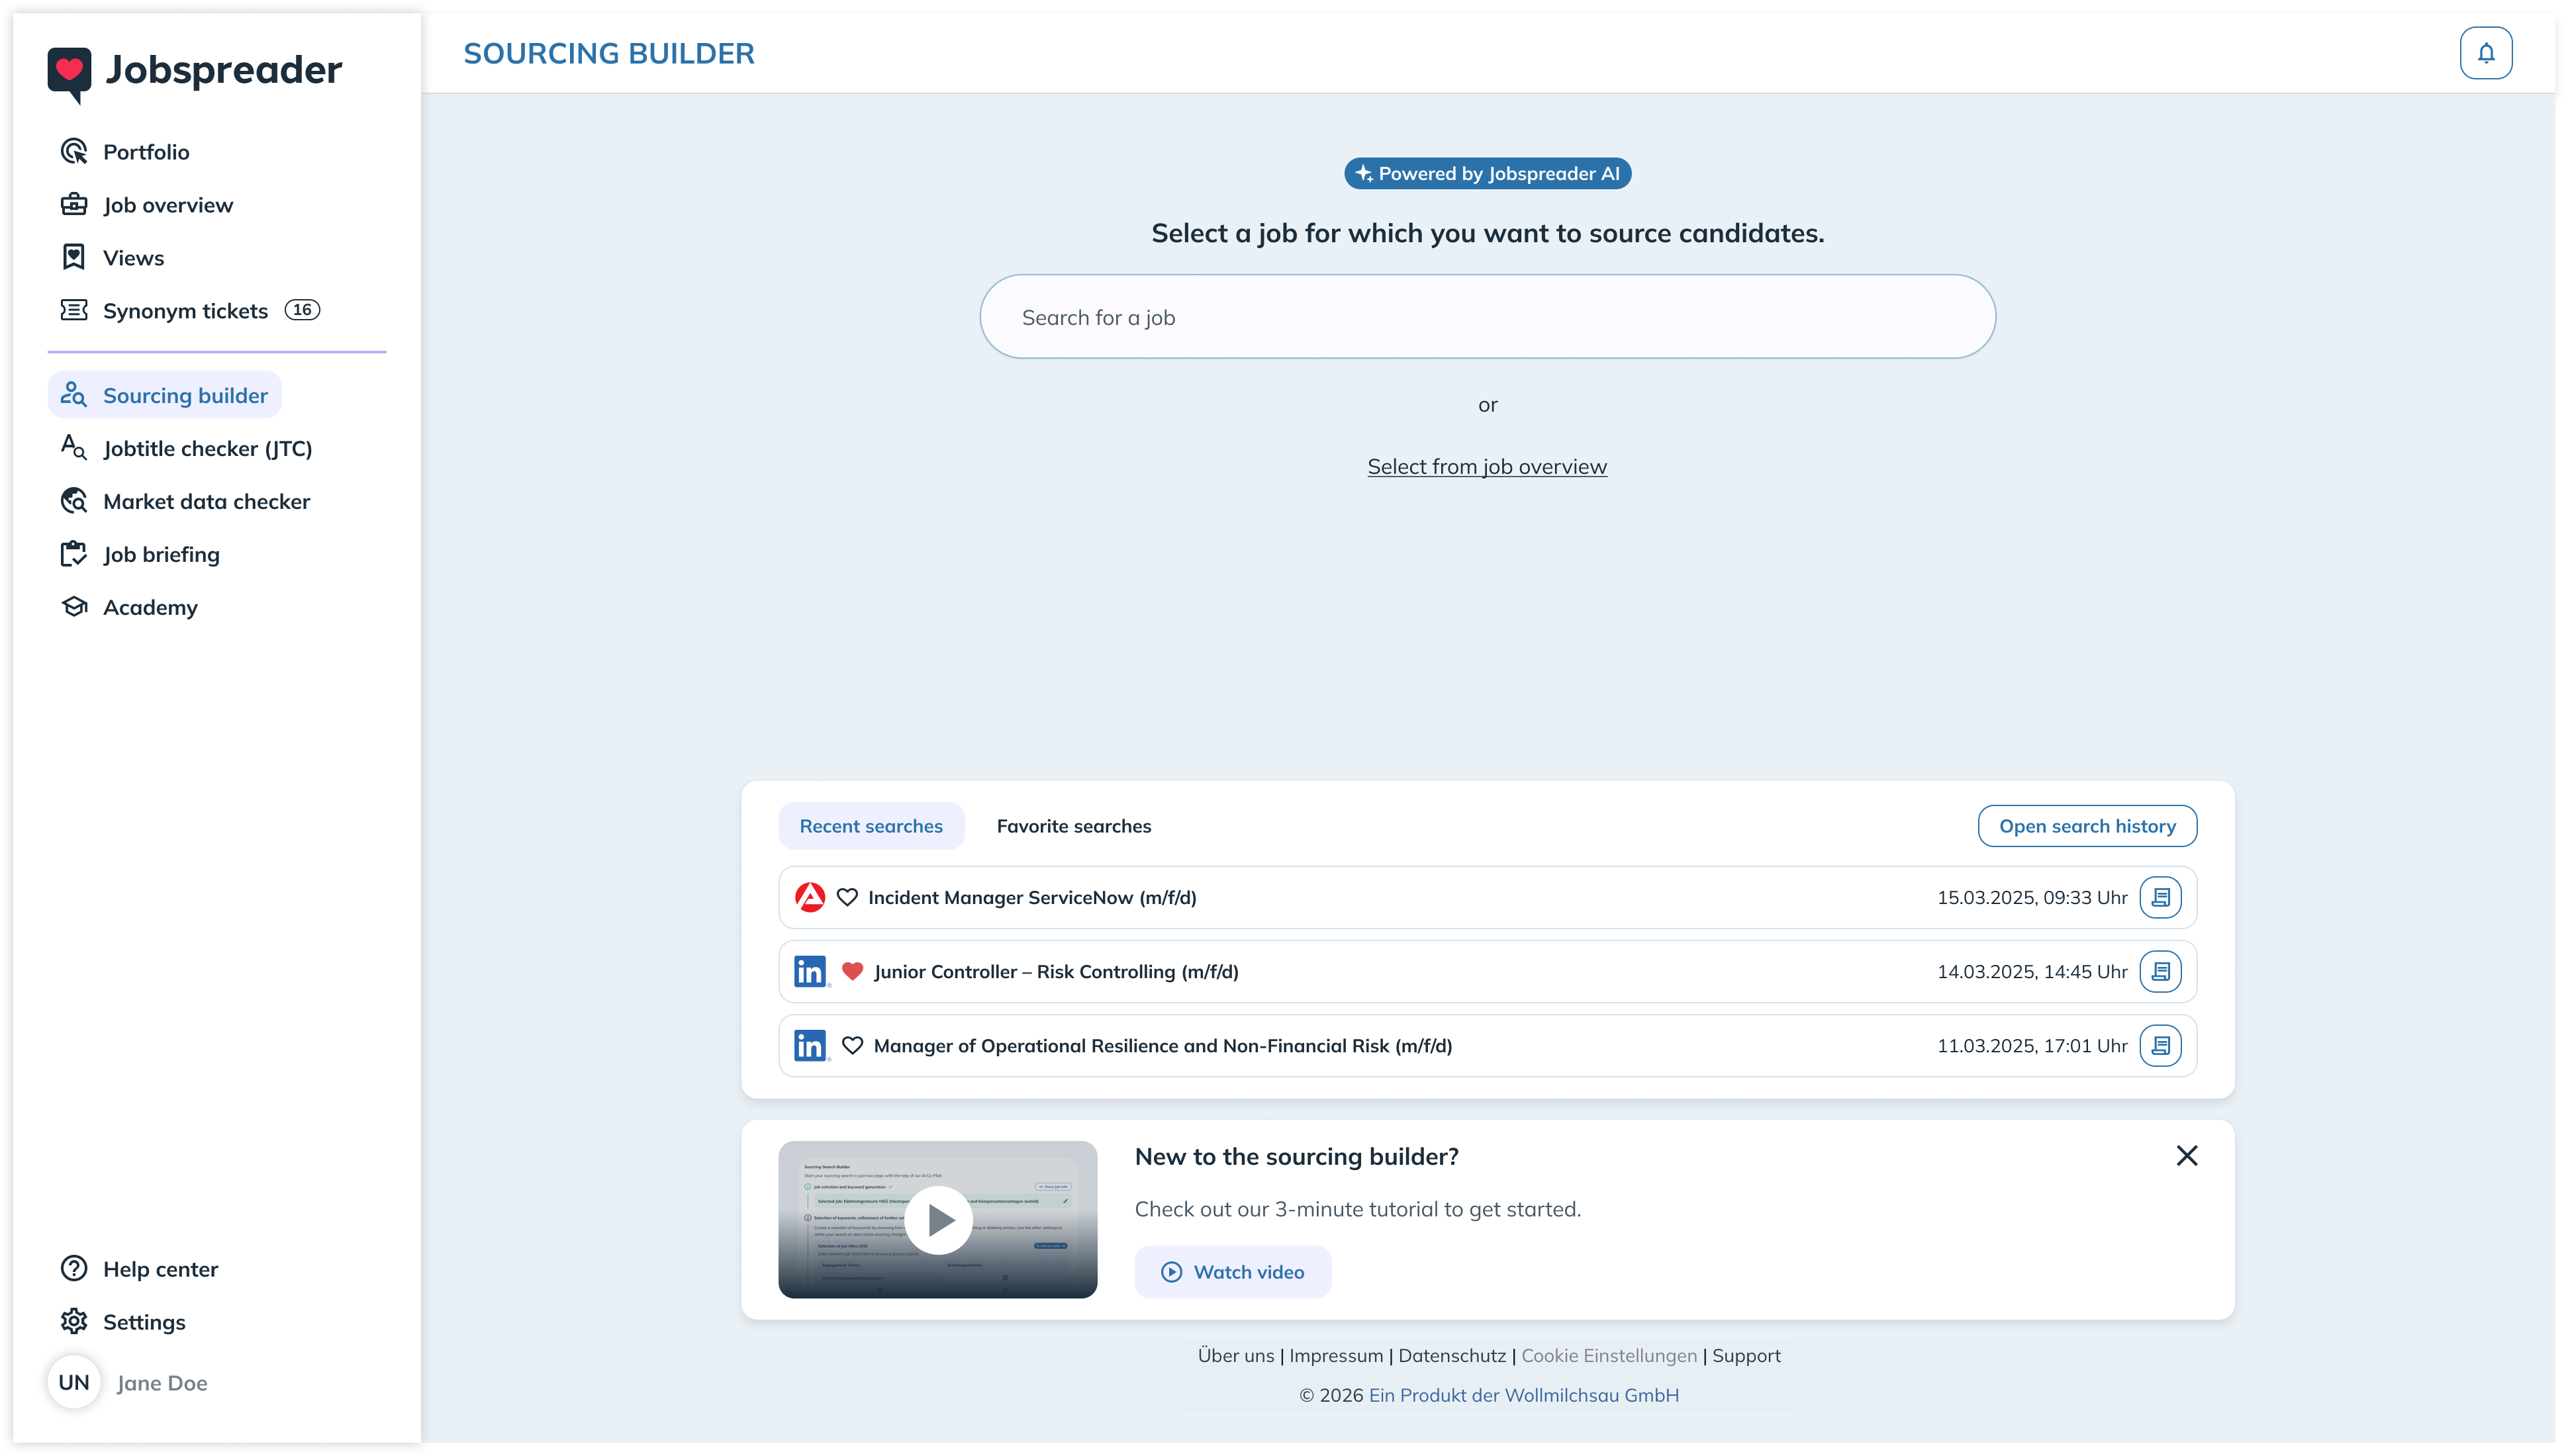Open details icon for Operational Resilience search
Image resolution: width=2566 pixels, height=1456 pixels.
tap(2160, 1045)
